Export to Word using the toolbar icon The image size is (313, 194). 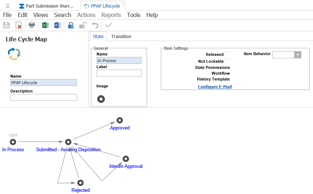coord(57,25)
